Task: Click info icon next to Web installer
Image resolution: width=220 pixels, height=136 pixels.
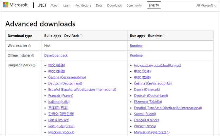Action: (x=29, y=46)
